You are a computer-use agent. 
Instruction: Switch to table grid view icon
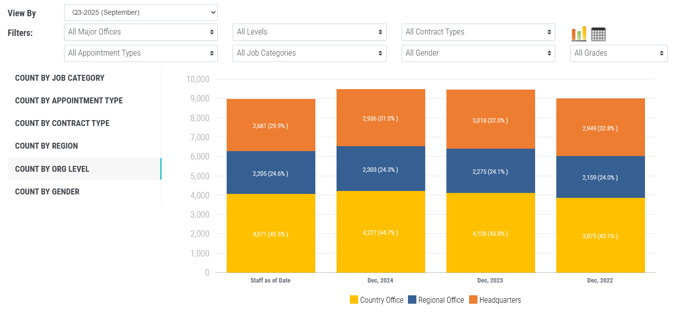[x=598, y=34]
